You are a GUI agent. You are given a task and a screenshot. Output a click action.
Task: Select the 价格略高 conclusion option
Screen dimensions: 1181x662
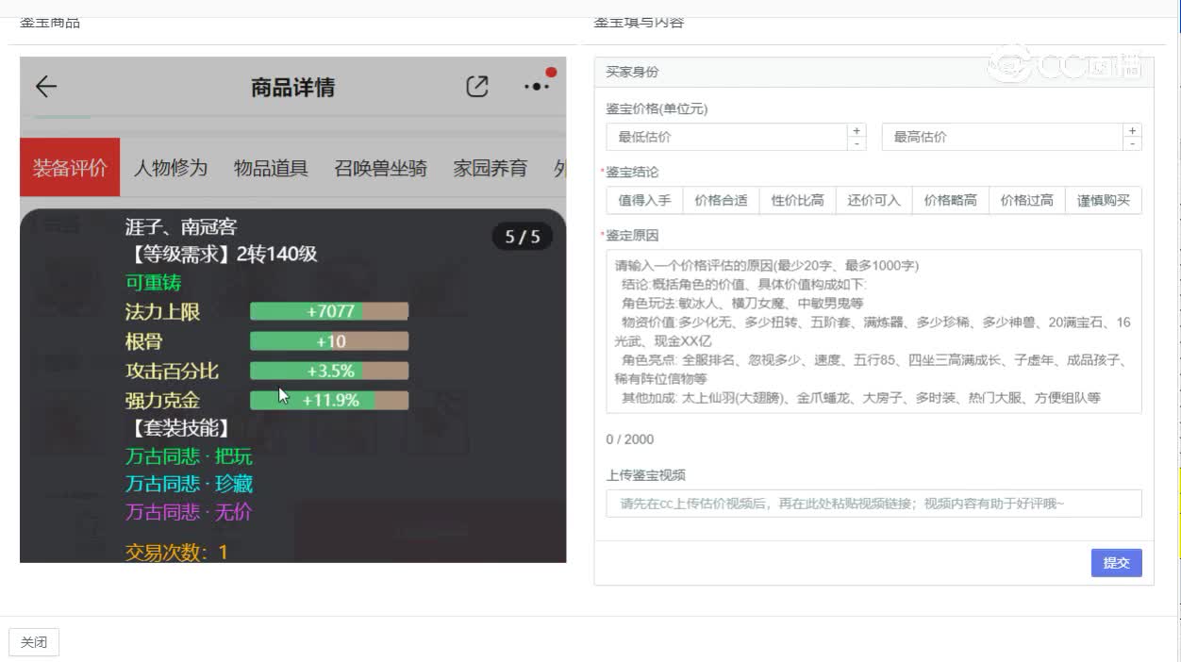click(950, 200)
